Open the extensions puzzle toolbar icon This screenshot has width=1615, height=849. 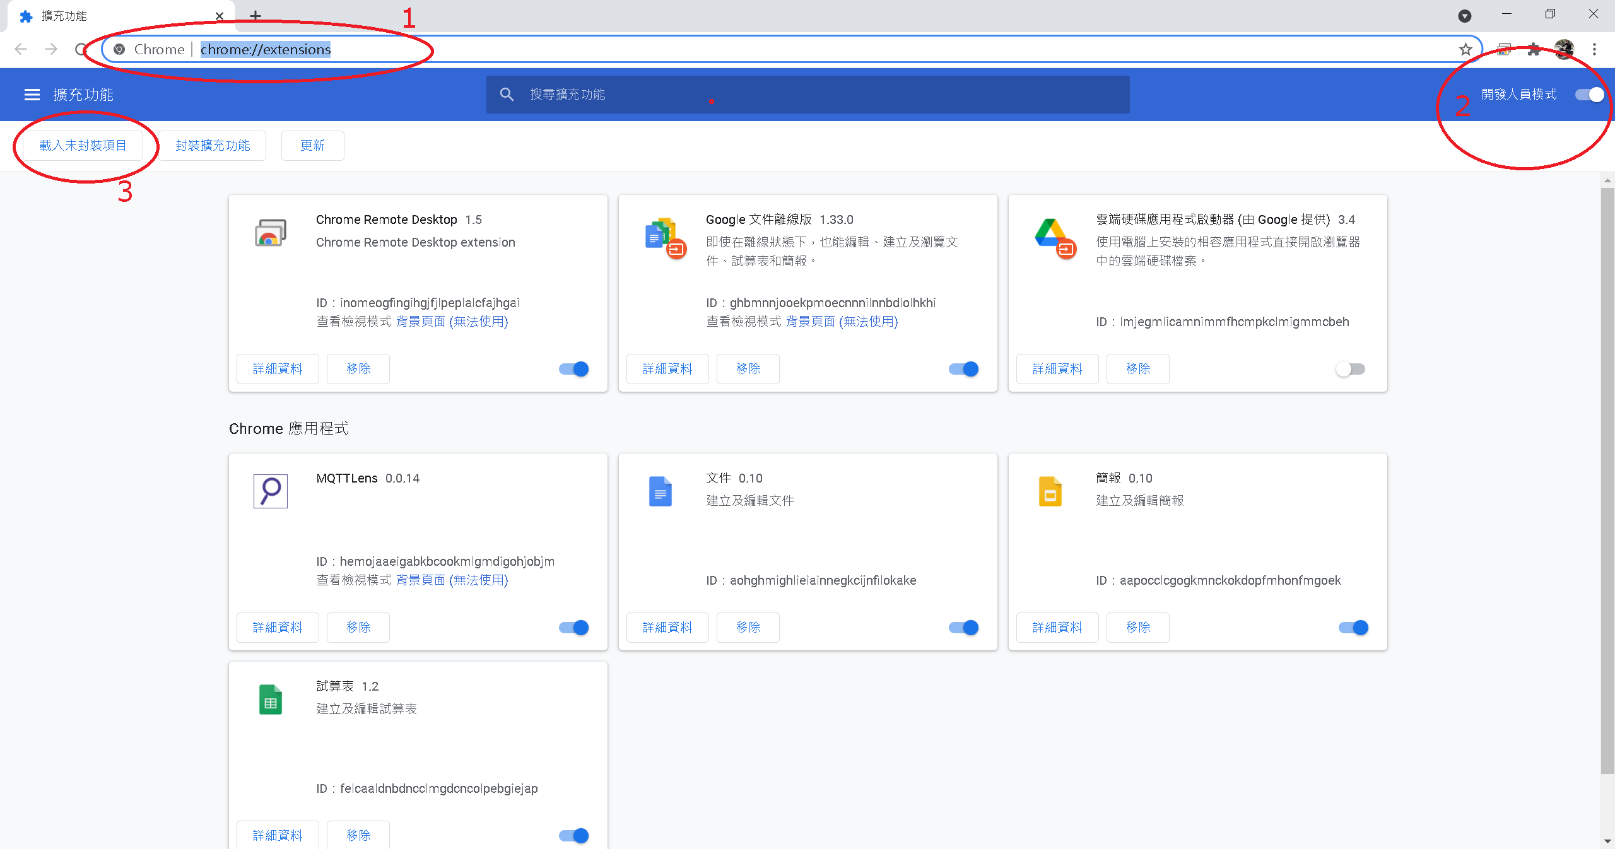coord(1534,49)
